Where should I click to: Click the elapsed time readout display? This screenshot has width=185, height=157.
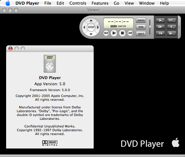118,22
